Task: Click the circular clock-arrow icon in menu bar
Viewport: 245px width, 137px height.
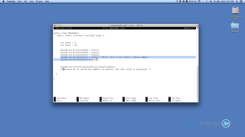Action: pos(177,1)
